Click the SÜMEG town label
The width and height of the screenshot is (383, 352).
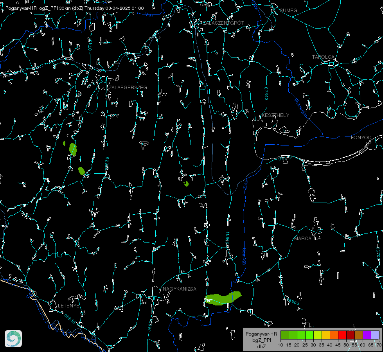coord(288,11)
